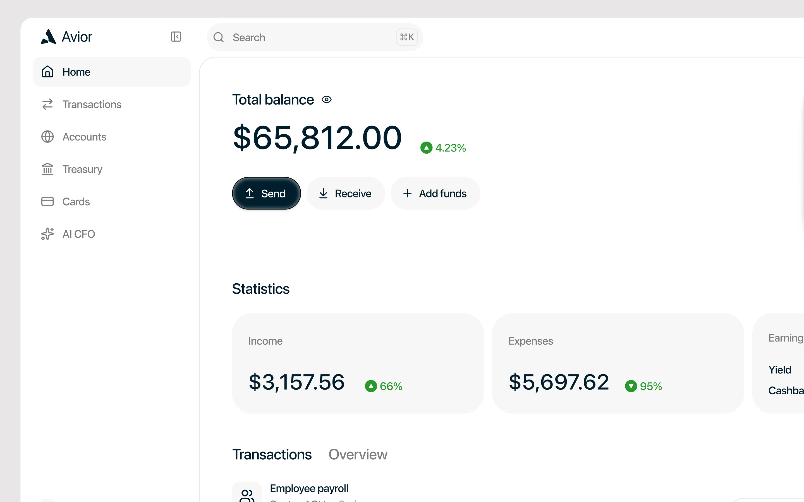Click the Expenses statistics card
The width and height of the screenshot is (804, 502).
coord(618,363)
